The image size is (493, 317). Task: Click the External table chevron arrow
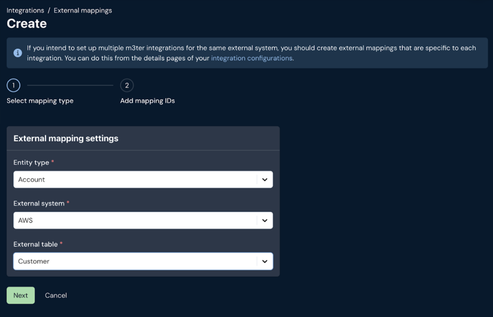tap(265, 261)
